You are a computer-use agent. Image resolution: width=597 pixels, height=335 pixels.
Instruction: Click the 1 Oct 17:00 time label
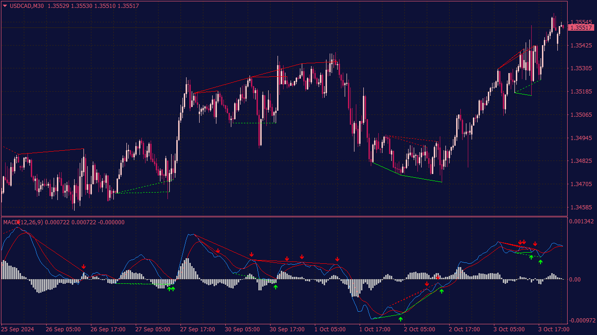375,329
